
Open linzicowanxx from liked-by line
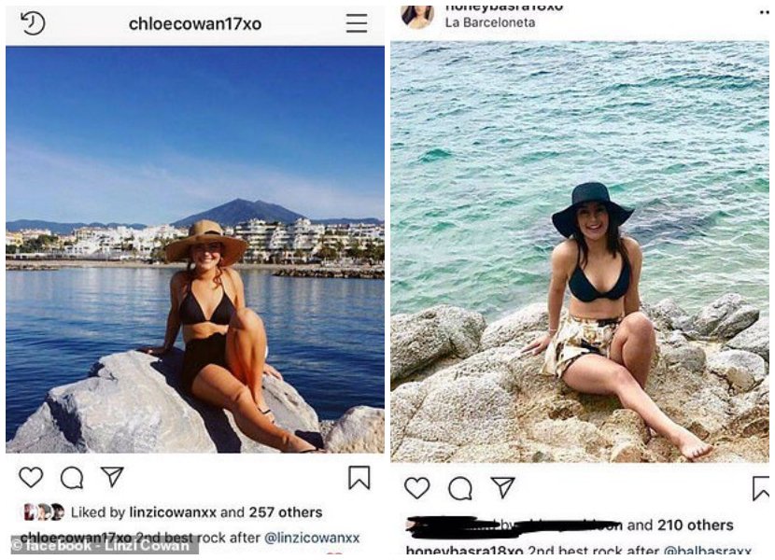[173, 512]
